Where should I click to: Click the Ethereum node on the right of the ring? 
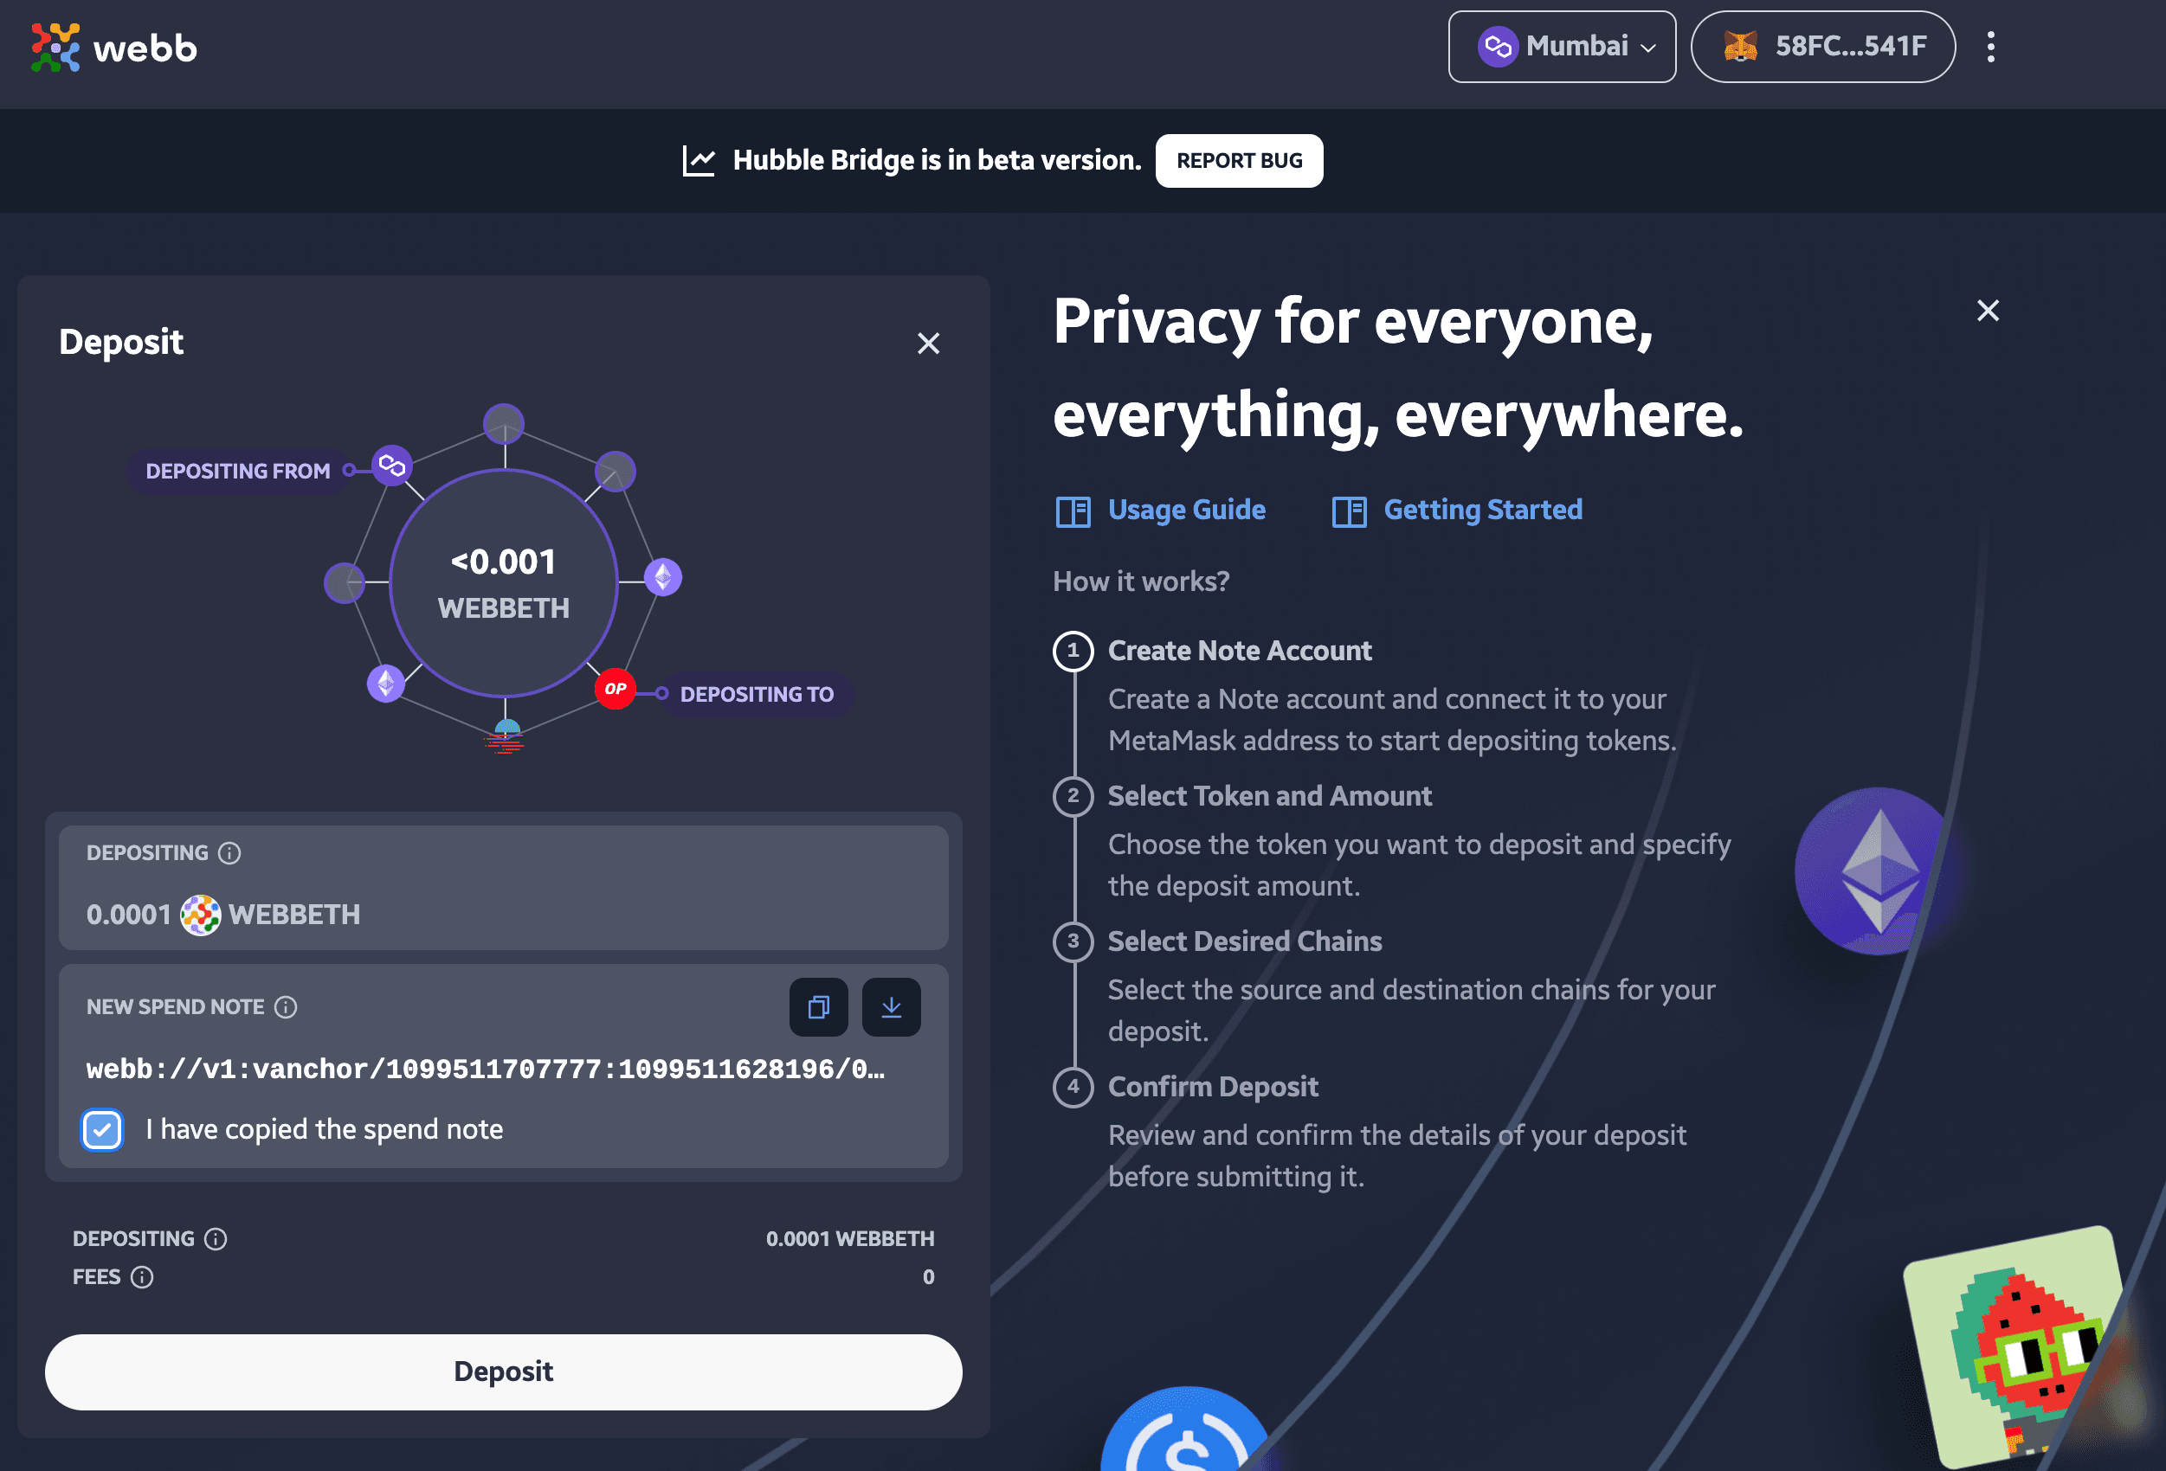coord(661,576)
